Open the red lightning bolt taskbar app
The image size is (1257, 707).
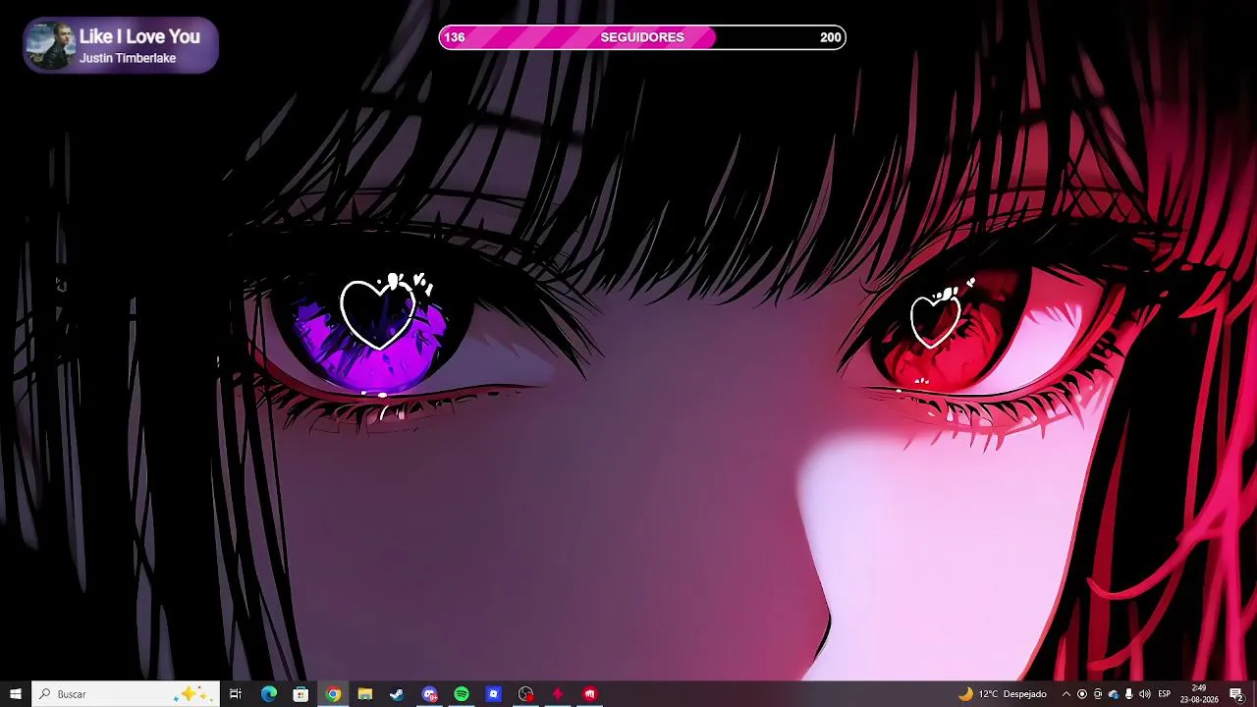(558, 694)
